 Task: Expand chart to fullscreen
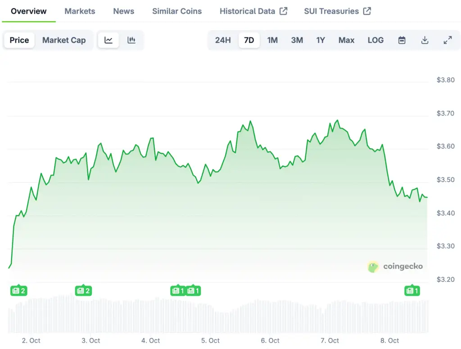[x=447, y=40]
